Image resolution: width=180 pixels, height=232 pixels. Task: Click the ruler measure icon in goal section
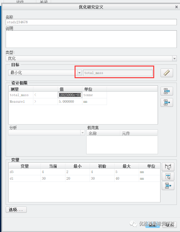(167, 73)
